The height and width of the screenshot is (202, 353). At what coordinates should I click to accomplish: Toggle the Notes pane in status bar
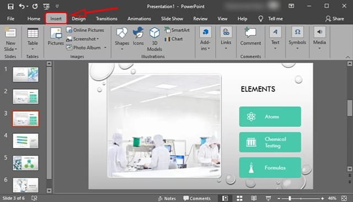pyautogui.click(x=167, y=198)
